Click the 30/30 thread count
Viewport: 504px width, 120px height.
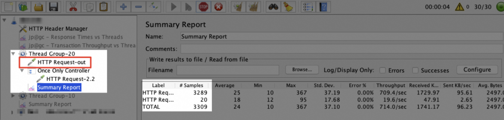click(x=483, y=7)
